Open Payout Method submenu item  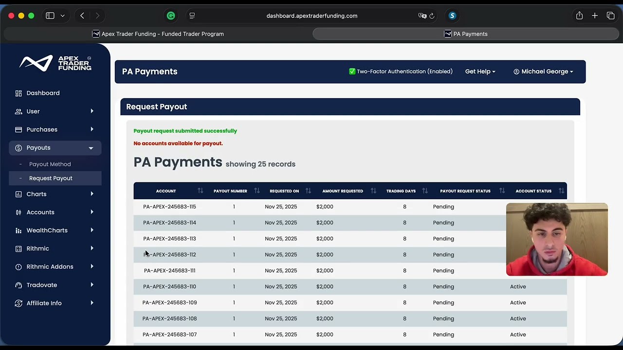50,164
